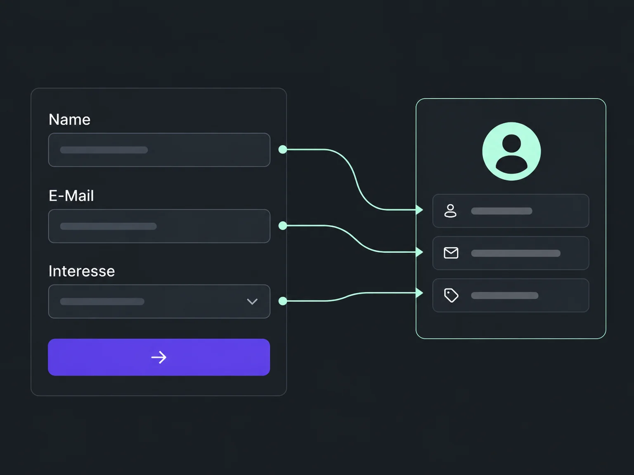The width and height of the screenshot is (634, 475).
Task: Click the tag icon in profile card
Action: 451,295
